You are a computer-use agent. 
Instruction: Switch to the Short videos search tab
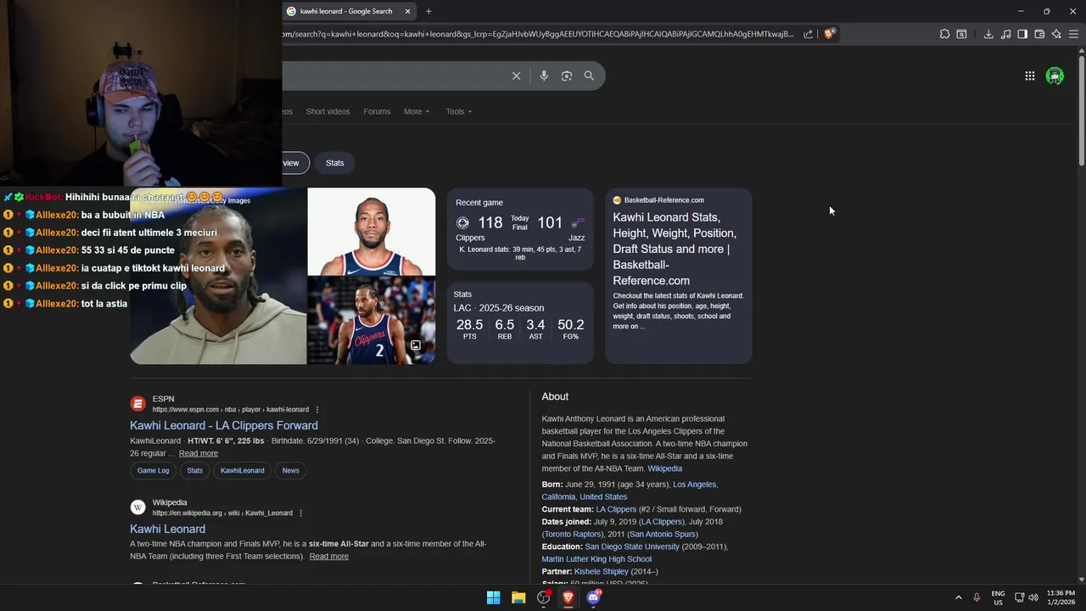(327, 111)
